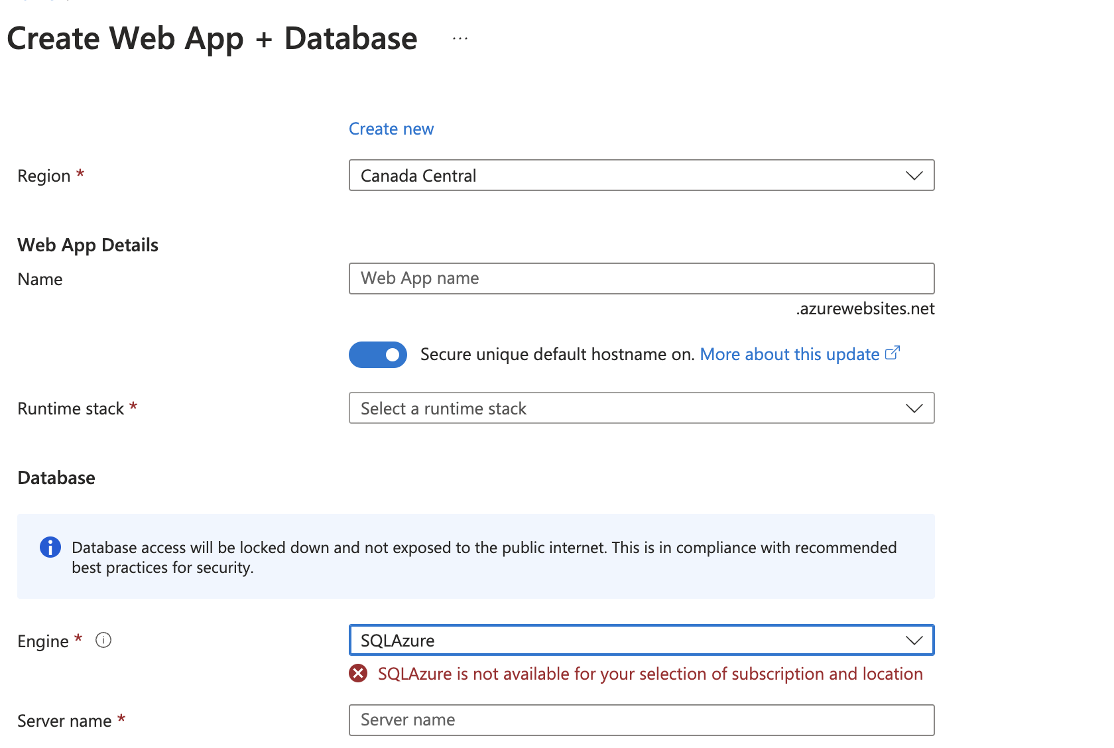Open the More about this update link
The width and height of the screenshot is (1114, 748).
coord(790,354)
